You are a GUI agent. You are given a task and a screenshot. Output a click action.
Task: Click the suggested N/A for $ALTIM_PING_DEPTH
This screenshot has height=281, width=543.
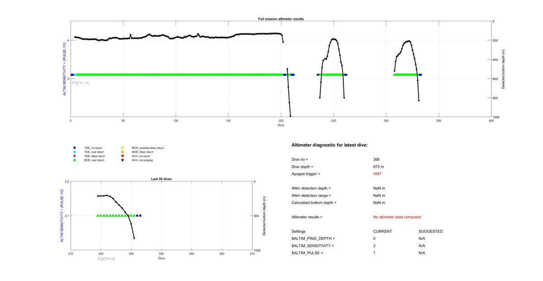422,239
